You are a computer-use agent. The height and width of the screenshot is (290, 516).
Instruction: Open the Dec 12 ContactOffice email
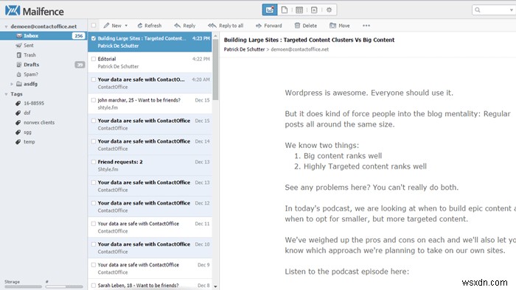point(150,207)
